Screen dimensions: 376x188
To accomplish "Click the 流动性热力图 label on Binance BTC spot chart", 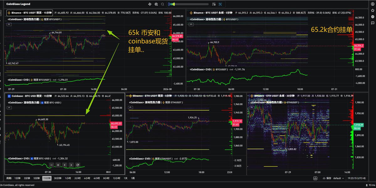I will (x=34, y=19).
